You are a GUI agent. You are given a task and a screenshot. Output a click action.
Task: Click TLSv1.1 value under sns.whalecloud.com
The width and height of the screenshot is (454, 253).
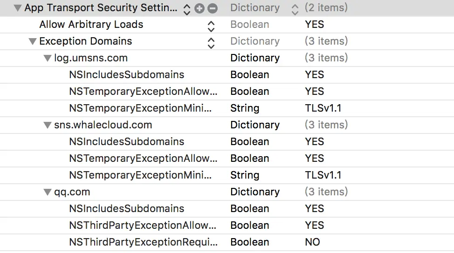point(323,175)
